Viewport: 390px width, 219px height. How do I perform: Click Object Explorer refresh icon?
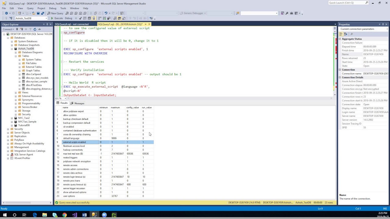[x=35, y=29]
